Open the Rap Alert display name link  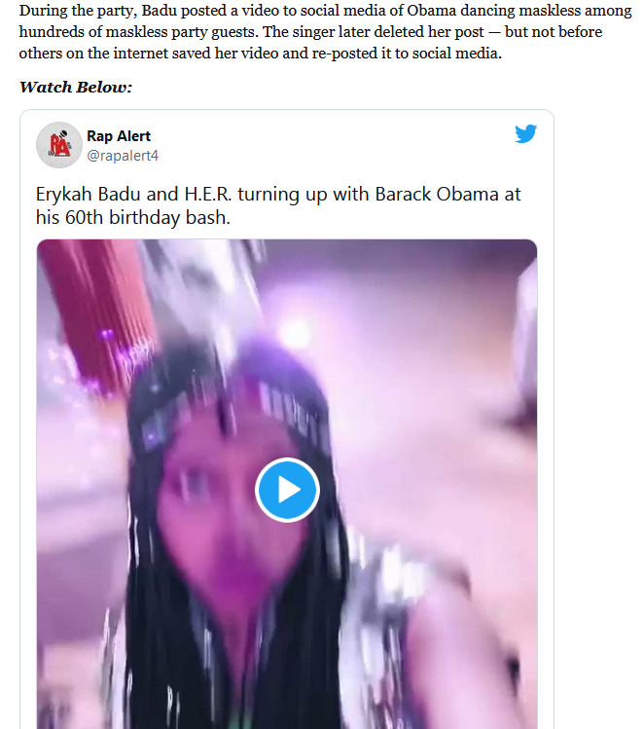coord(119,135)
